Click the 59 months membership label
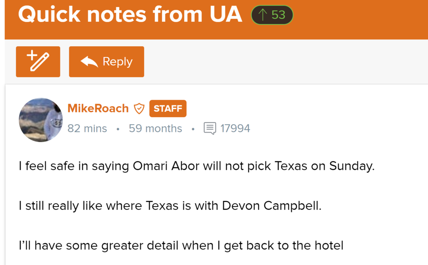Viewport: 428px width, 265px height. [x=155, y=128]
